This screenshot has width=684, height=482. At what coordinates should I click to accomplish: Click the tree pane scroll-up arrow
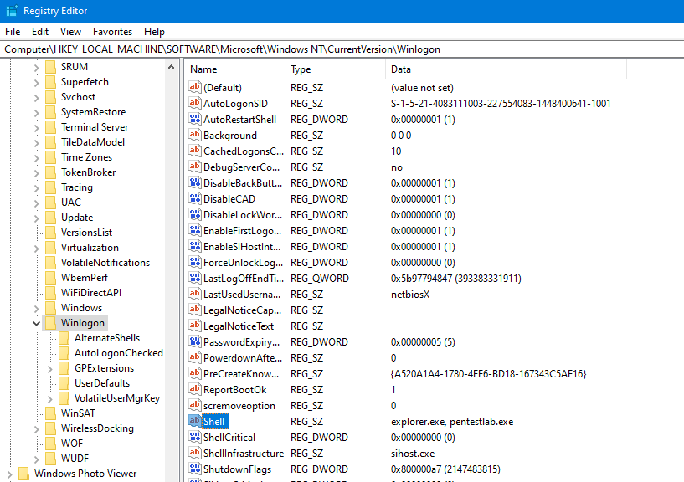pyautogui.click(x=171, y=67)
